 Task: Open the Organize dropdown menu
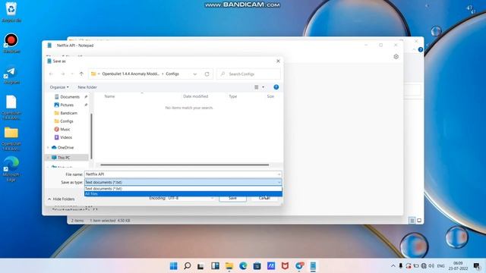click(x=59, y=87)
